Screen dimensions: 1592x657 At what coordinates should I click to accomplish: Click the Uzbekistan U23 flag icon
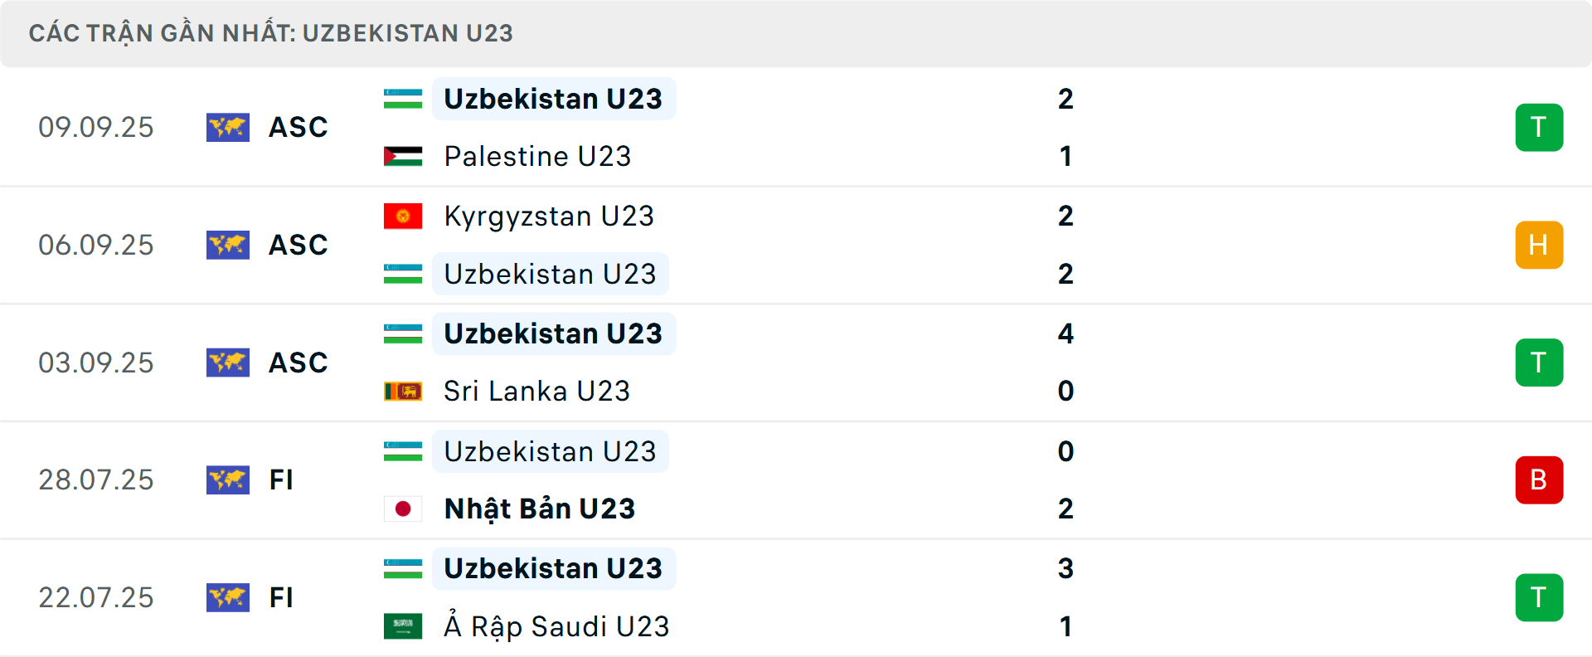click(403, 98)
